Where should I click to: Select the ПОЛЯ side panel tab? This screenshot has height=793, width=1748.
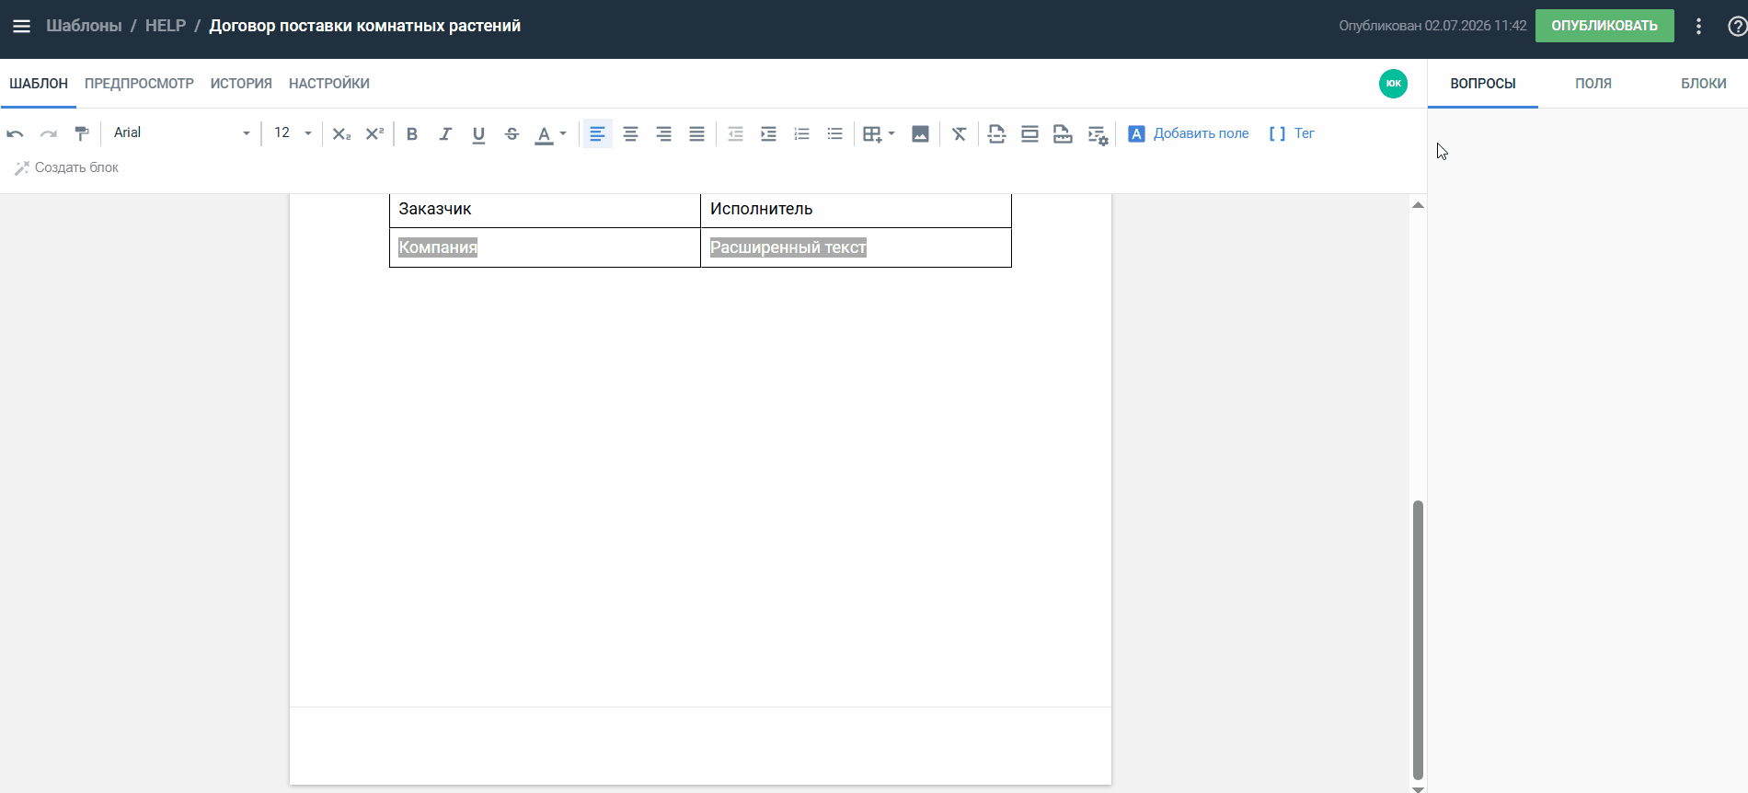click(1593, 84)
